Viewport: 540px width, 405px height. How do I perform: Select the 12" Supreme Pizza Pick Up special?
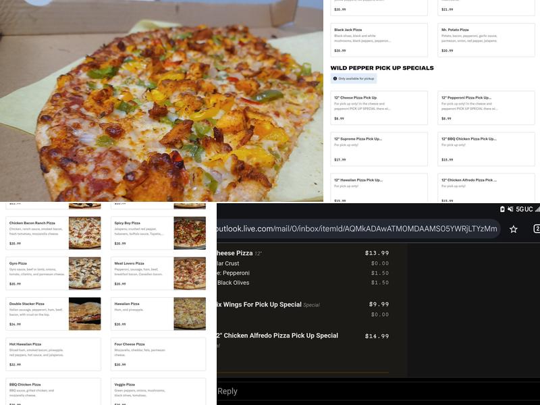[379, 149]
